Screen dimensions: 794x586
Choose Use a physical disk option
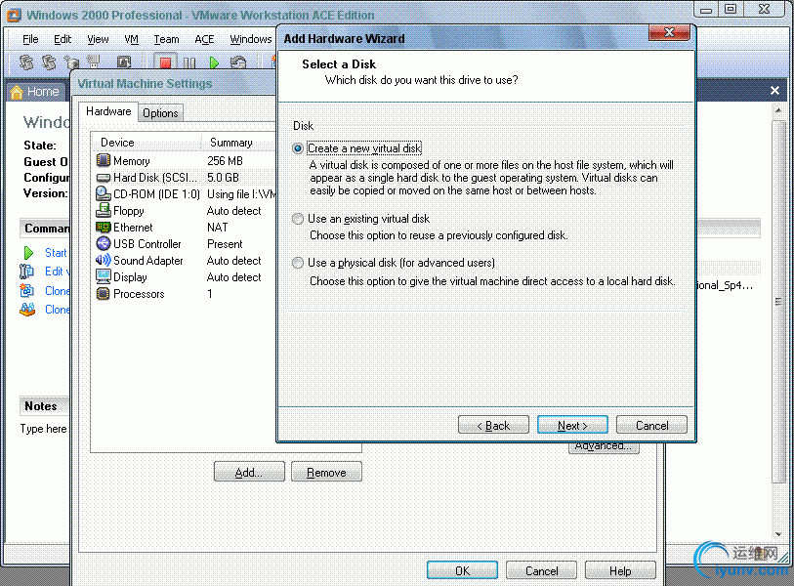(x=298, y=263)
